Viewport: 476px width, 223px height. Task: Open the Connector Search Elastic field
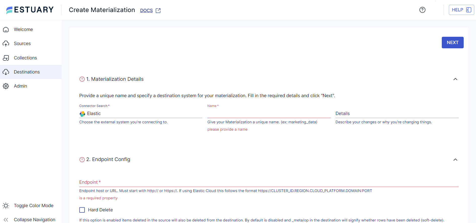(141, 114)
